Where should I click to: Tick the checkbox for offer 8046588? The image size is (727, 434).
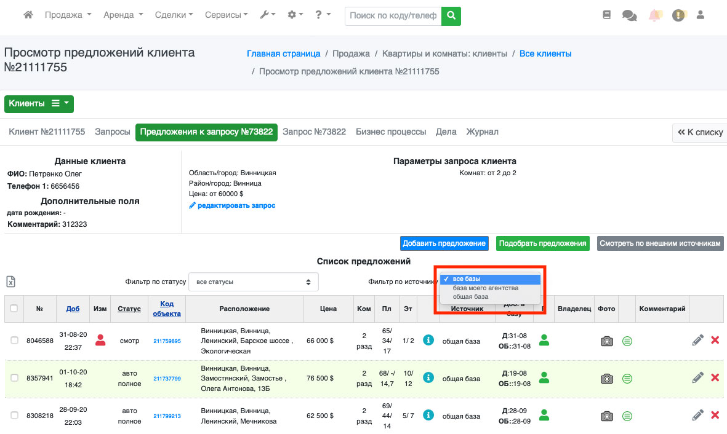pyautogui.click(x=14, y=341)
